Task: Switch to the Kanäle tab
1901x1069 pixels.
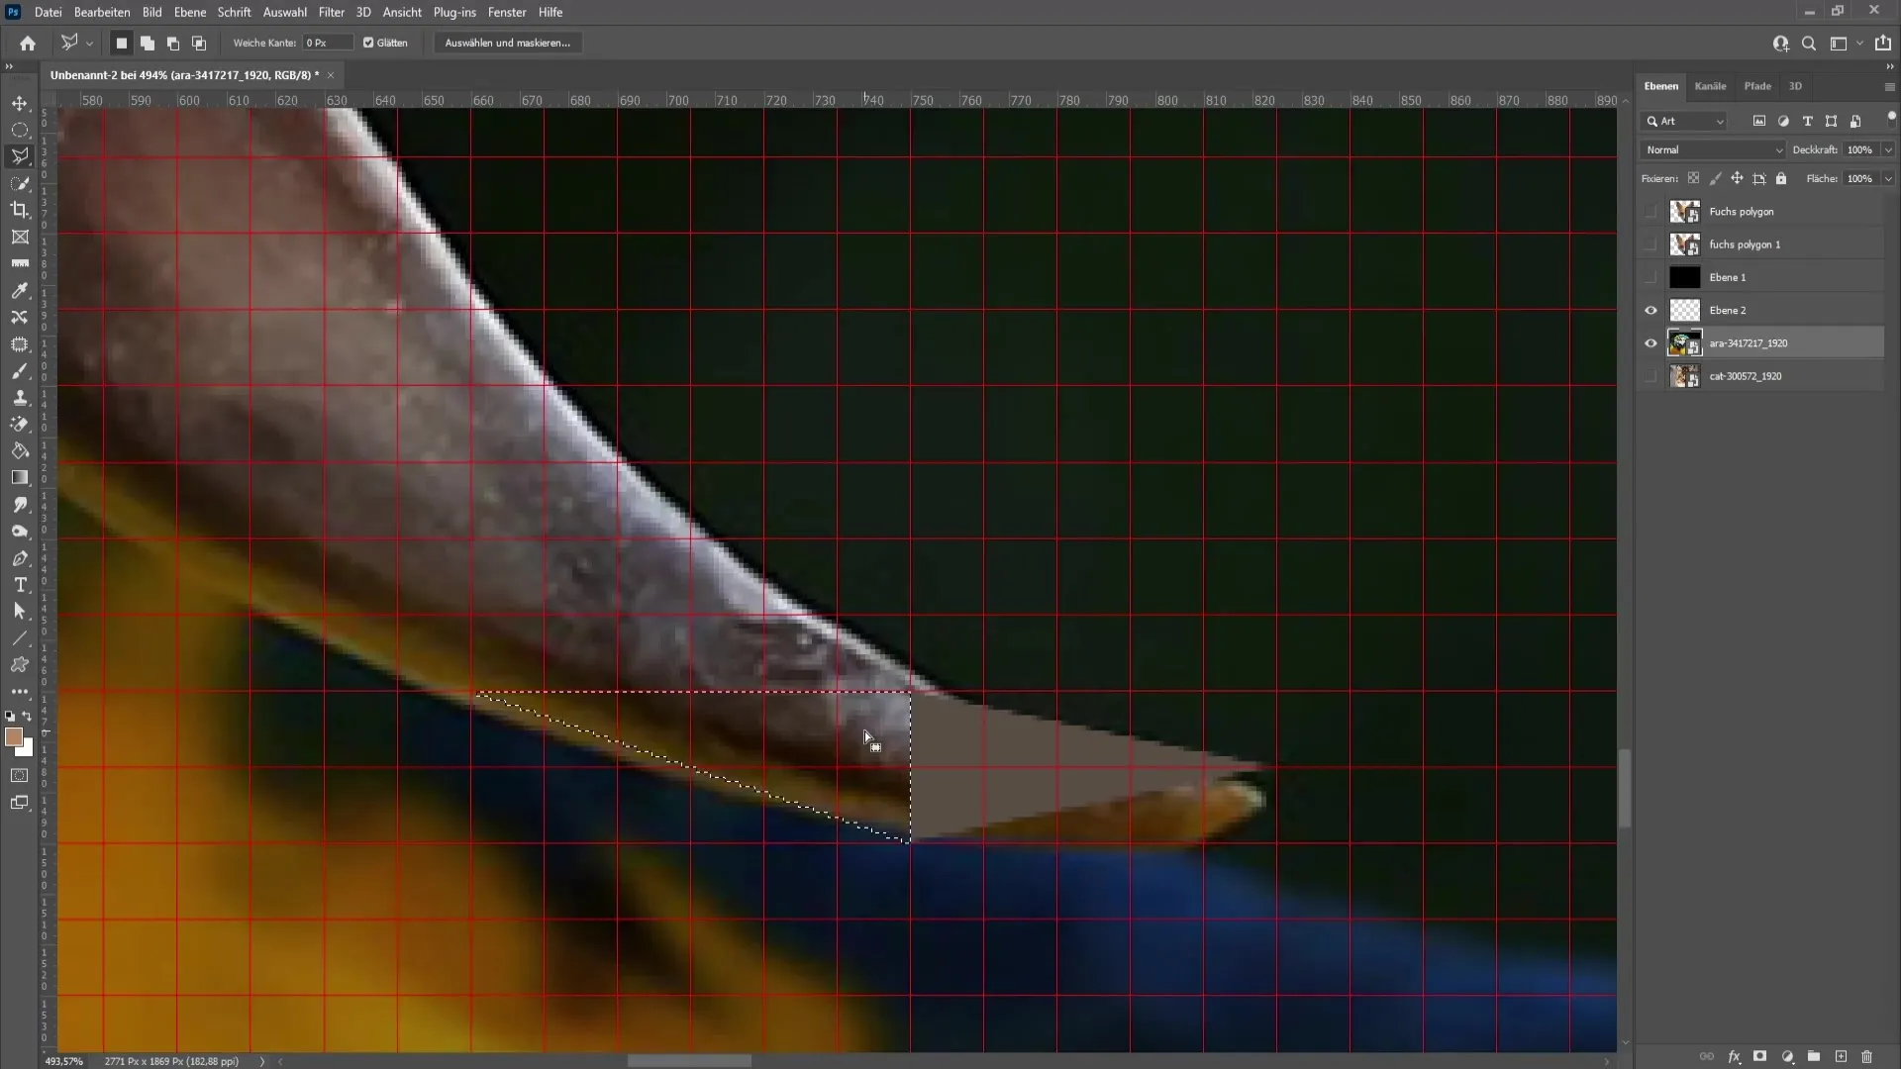Action: [x=1710, y=85]
